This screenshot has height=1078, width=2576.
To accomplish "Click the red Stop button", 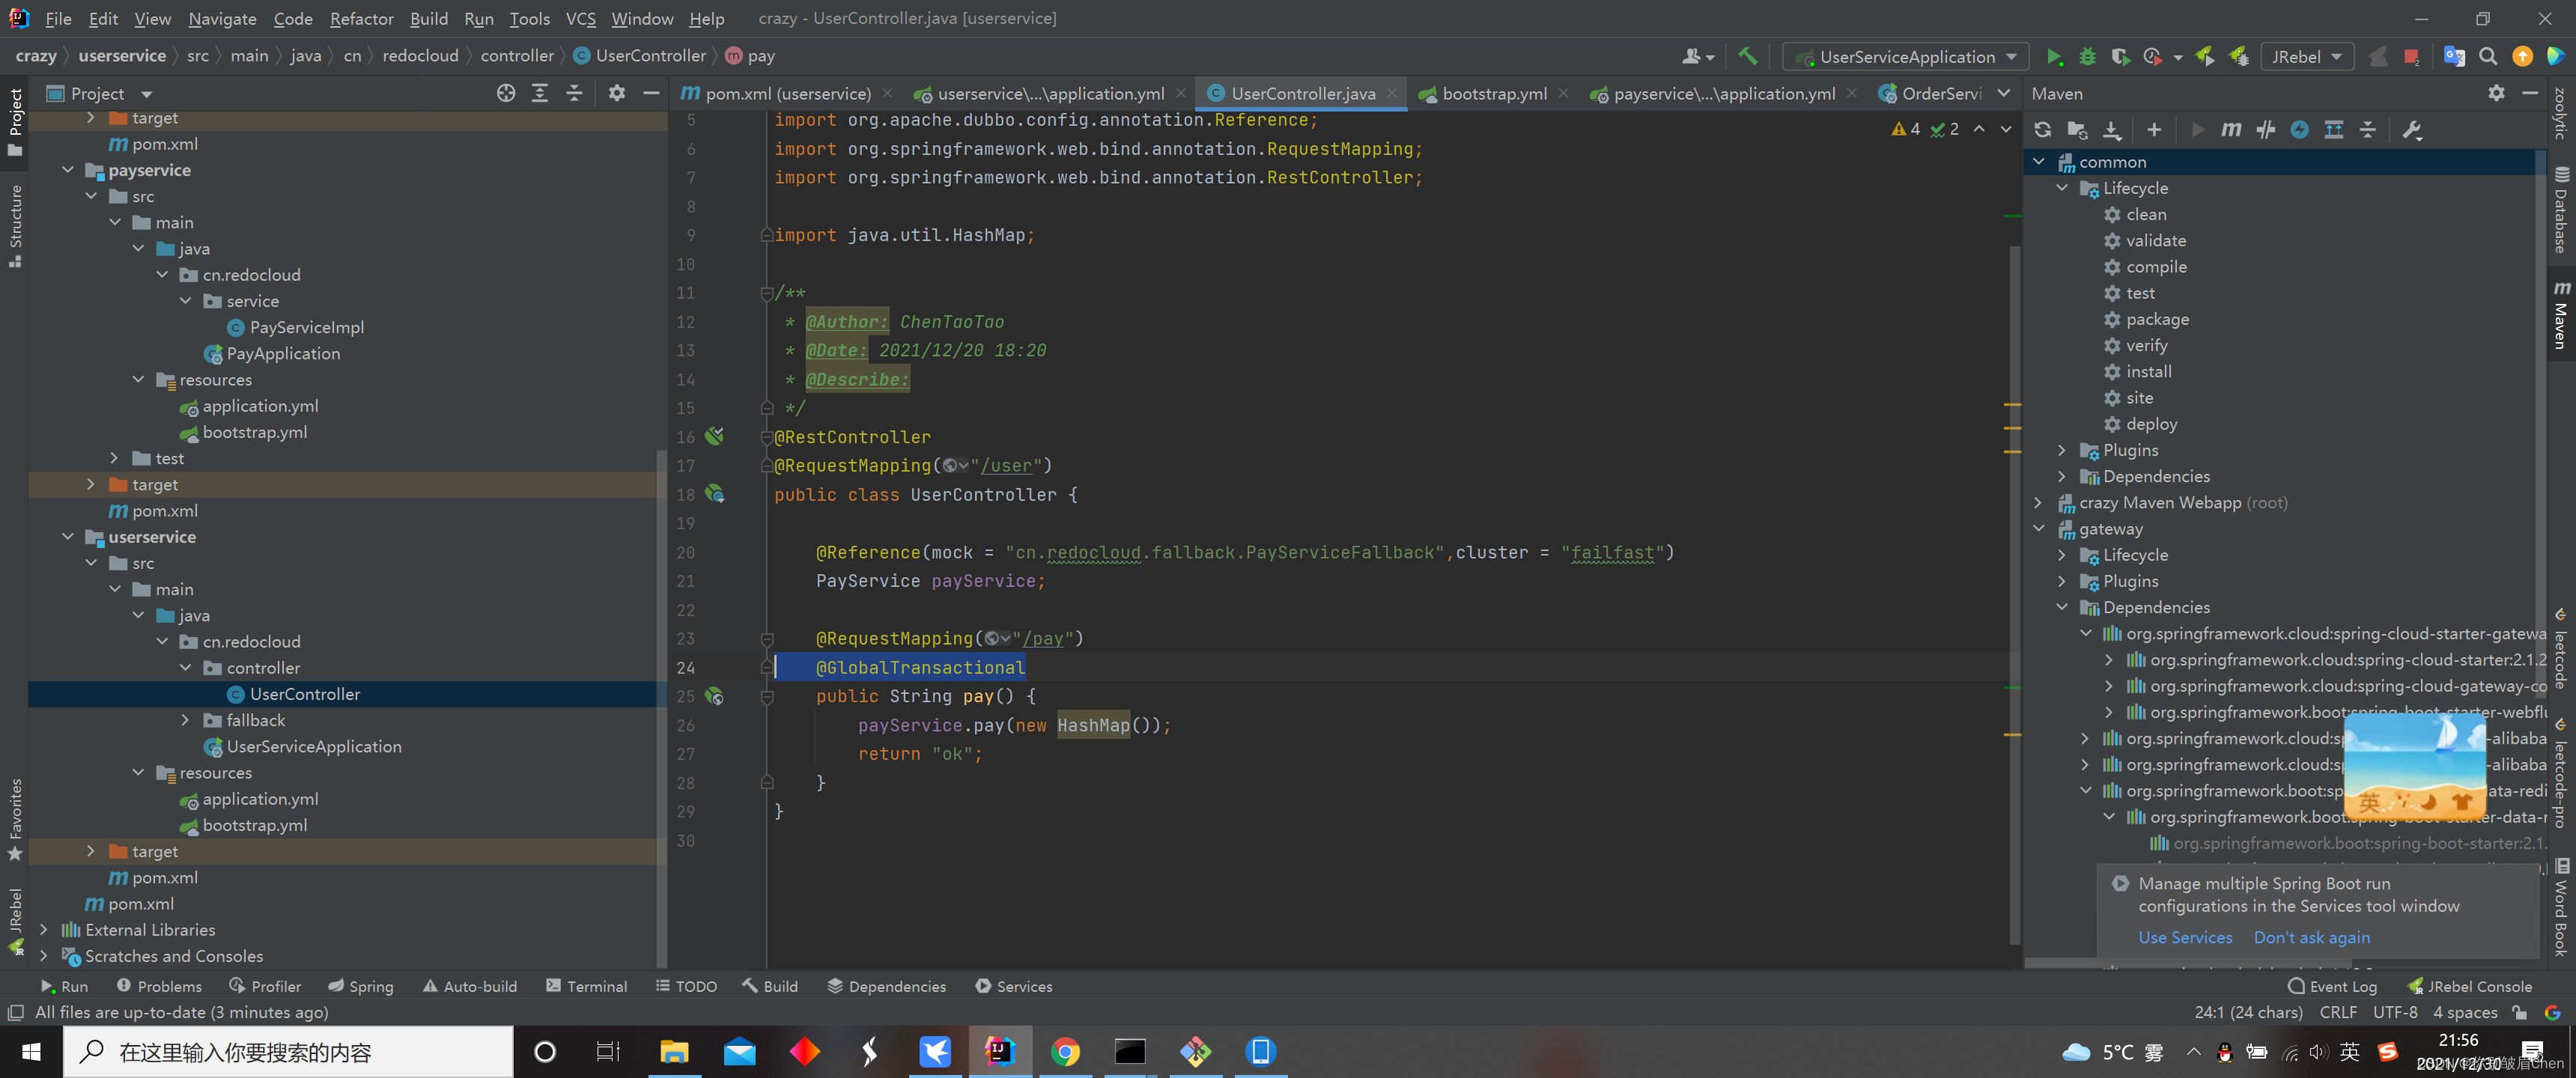I will tap(2411, 57).
